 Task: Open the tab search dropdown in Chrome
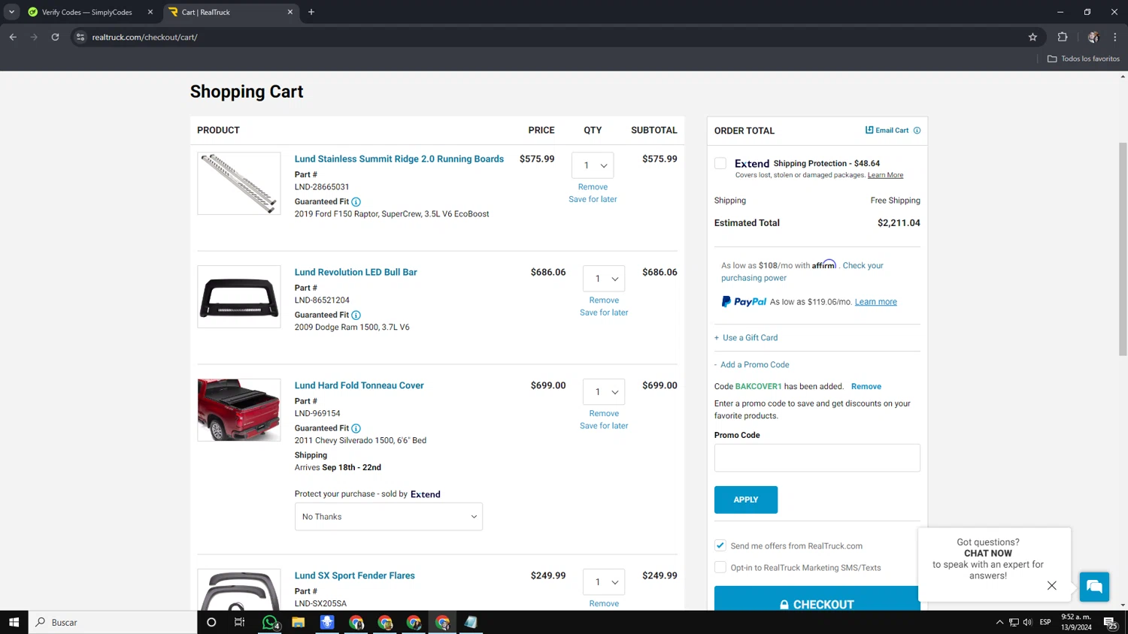11,12
